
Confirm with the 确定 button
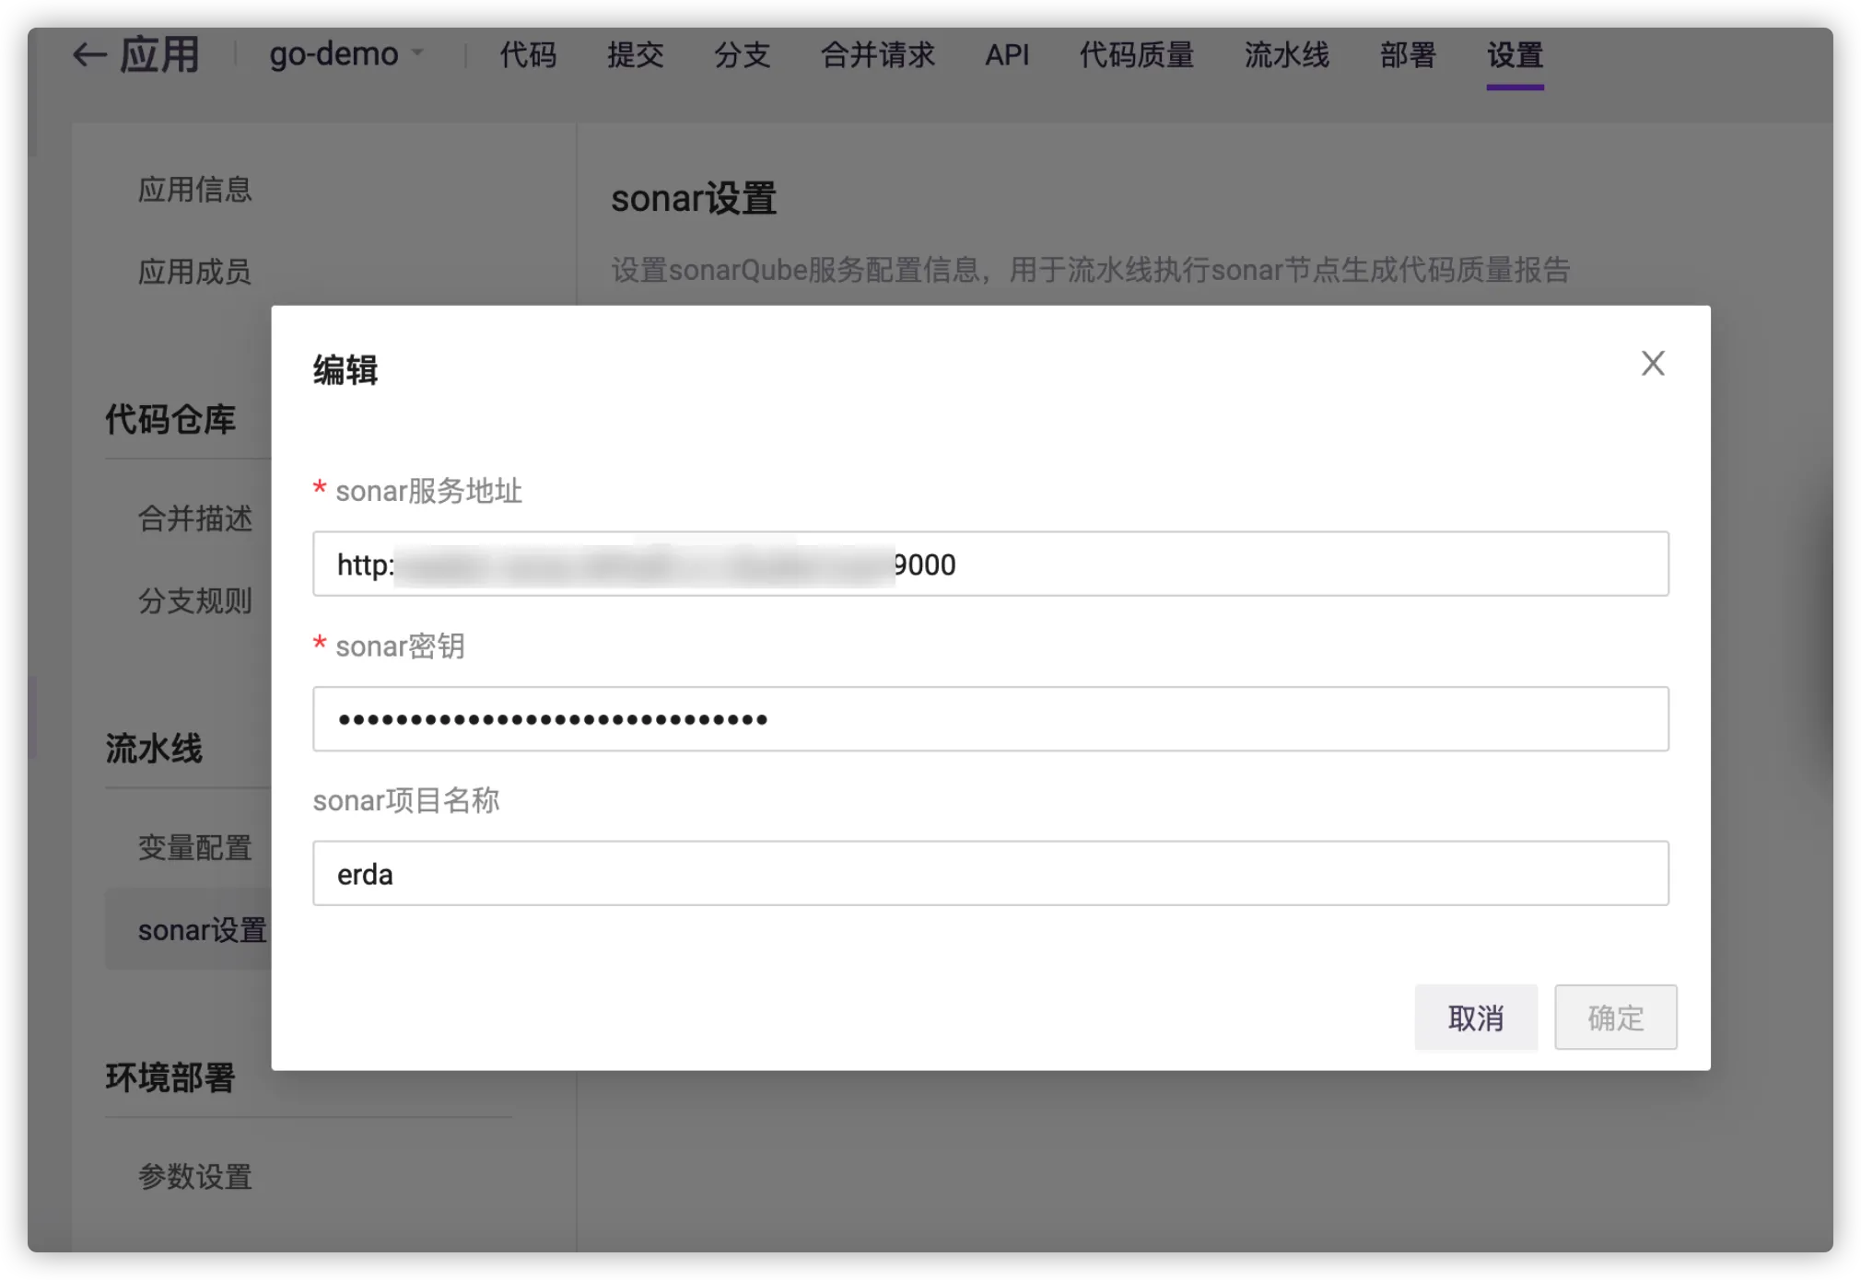click(1615, 1018)
